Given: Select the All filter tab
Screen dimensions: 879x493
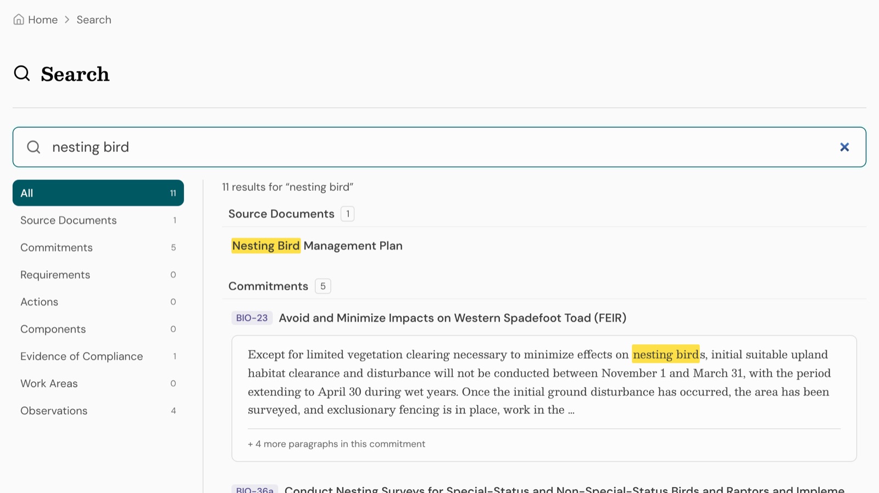Looking at the screenshot, I should tap(98, 193).
